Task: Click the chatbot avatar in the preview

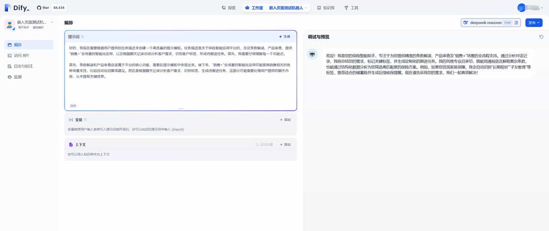Action: pos(312,53)
